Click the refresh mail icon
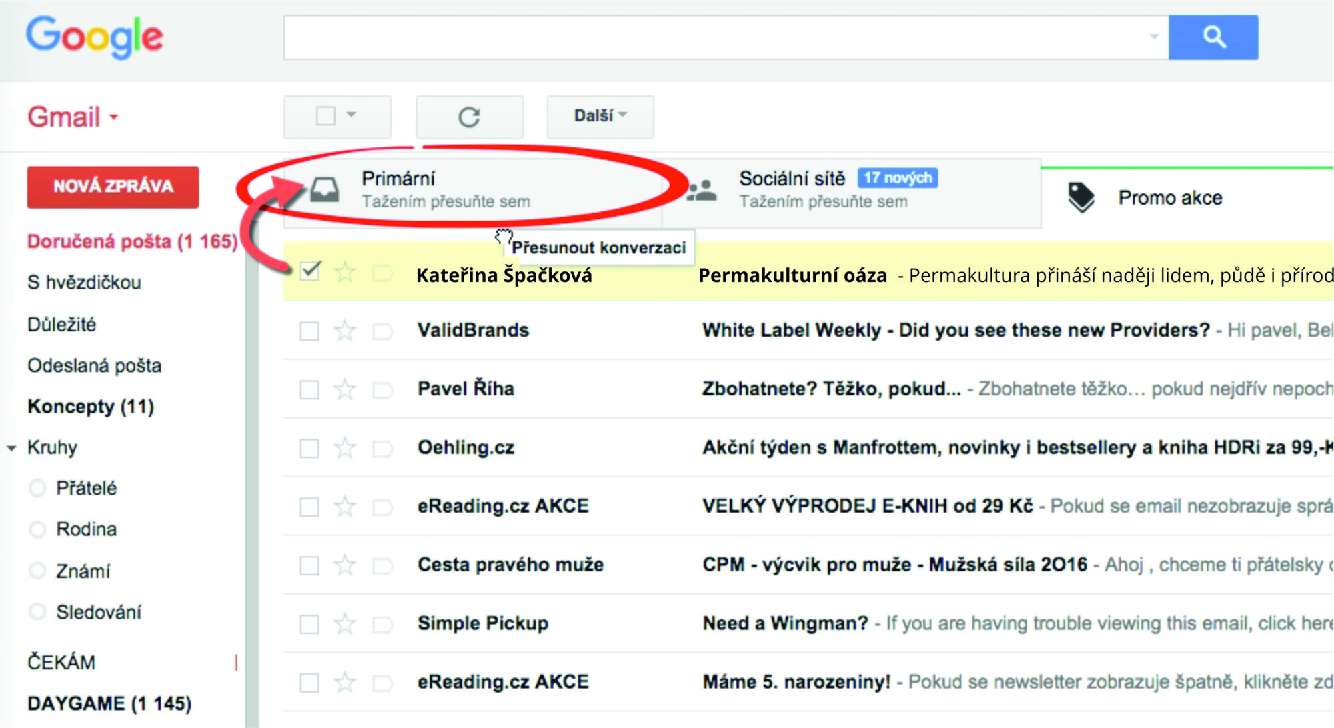This screenshot has height=728, width=1334. pyautogui.click(x=470, y=117)
